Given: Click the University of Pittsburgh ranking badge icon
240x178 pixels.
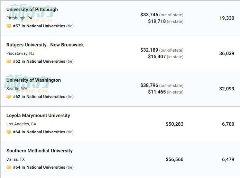Looking at the screenshot, I should (x=9, y=26).
